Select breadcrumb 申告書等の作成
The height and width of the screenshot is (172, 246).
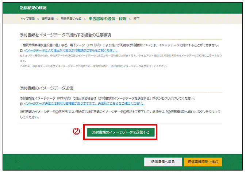71,19
